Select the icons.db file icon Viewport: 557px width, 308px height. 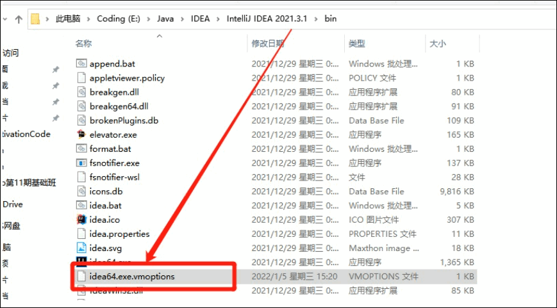(81, 191)
